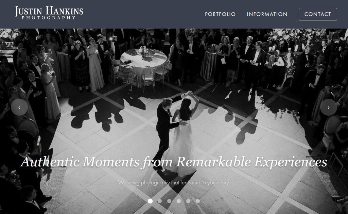The image size is (348, 214).
Task: Open the Portfolio menu item
Action: [x=220, y=14]
